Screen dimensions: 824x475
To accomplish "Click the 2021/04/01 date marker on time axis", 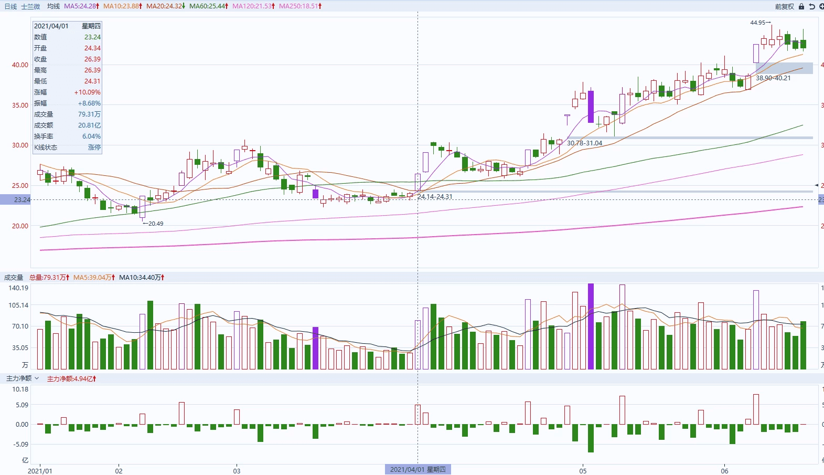I will (418, 469).
